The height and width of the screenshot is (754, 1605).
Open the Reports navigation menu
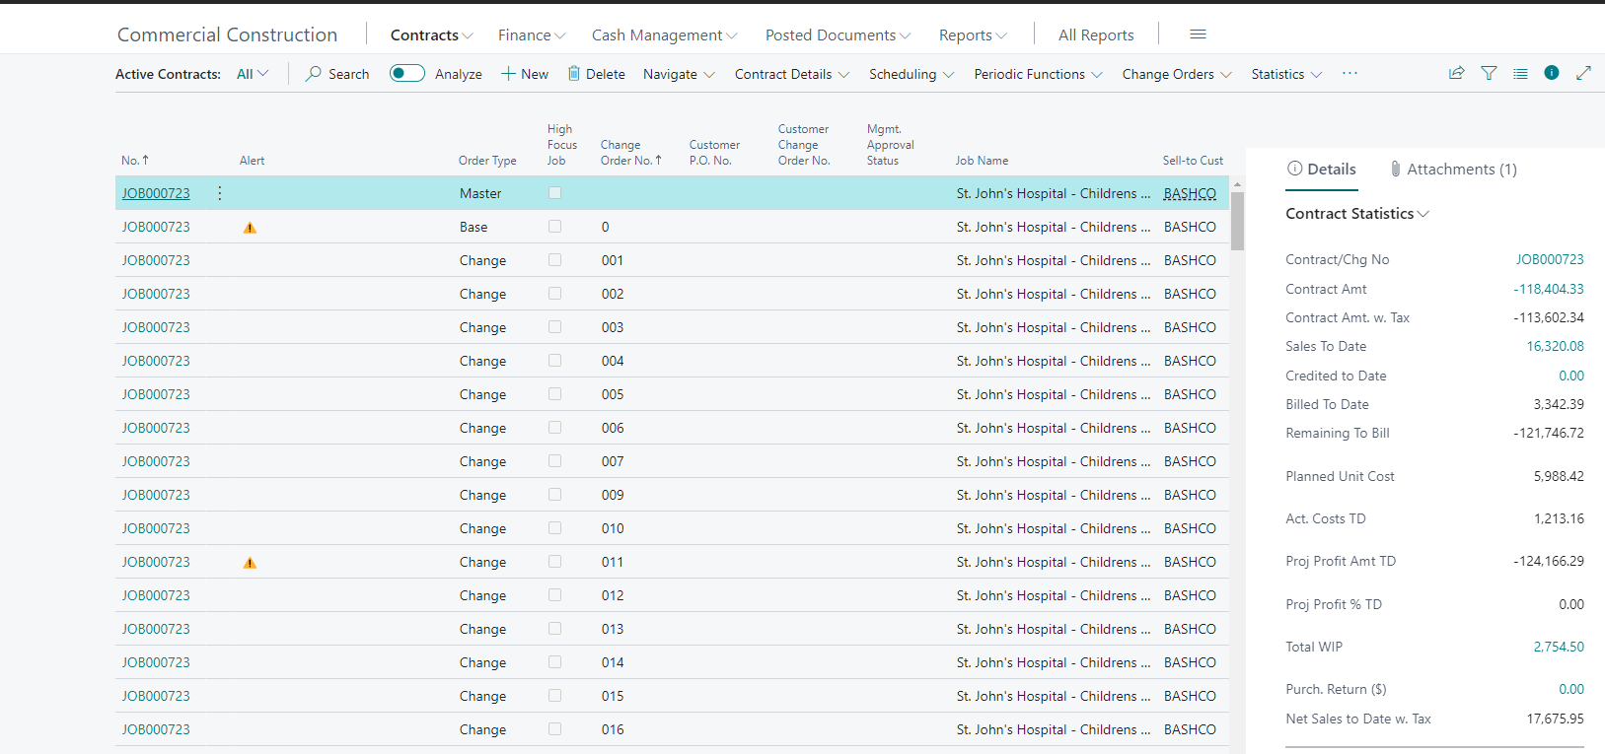(x=973, y=34)
